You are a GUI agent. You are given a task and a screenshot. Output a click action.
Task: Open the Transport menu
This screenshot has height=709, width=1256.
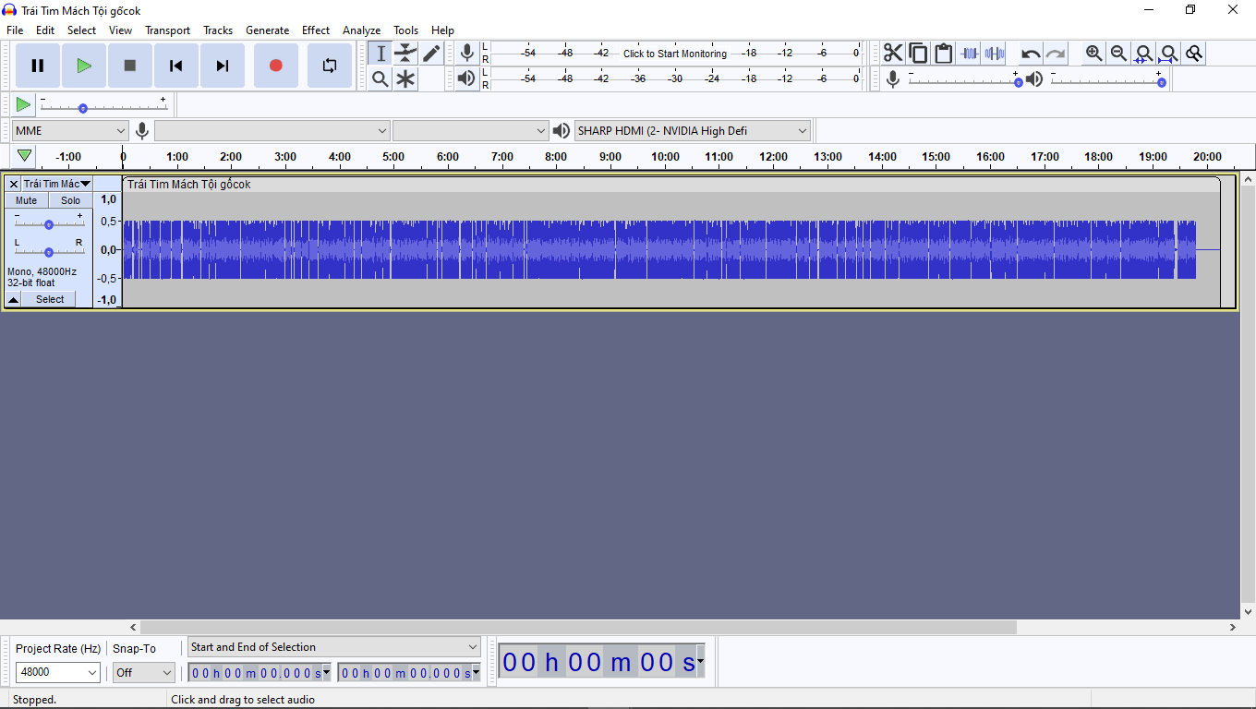(x=167, y=30)
